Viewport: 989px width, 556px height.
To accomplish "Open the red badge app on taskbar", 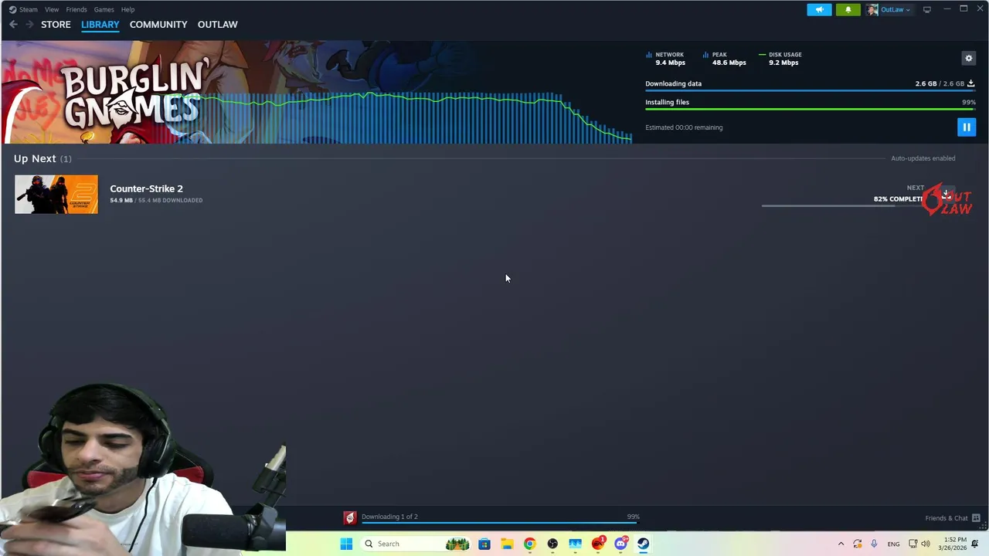I will [598, 544].
